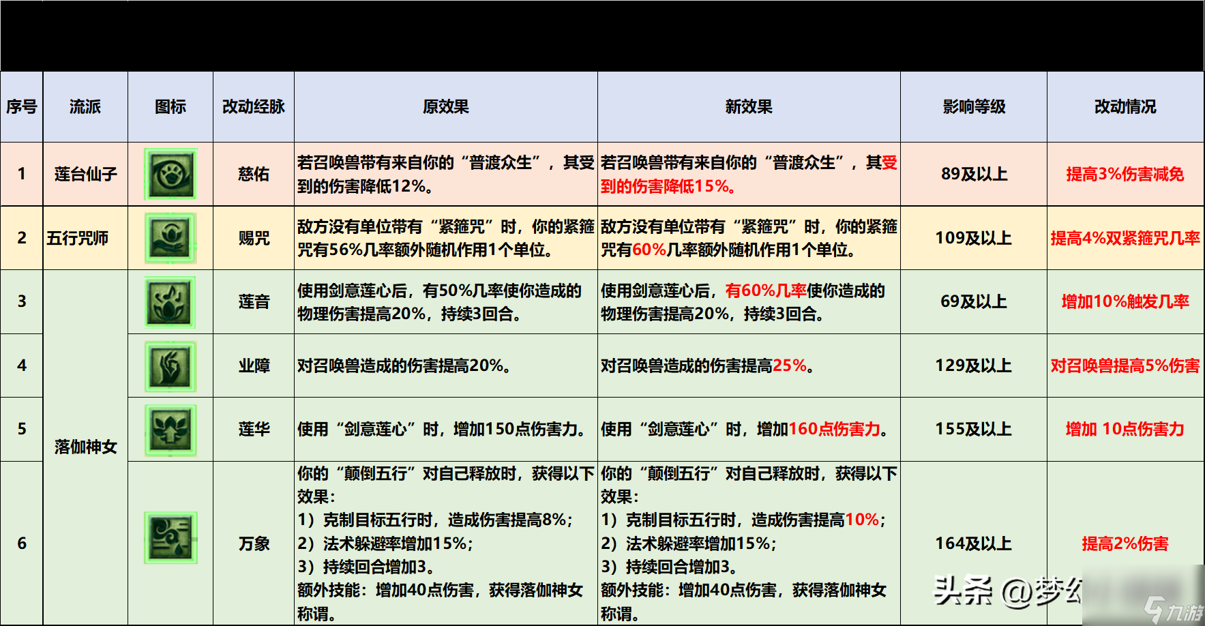This screenshot has height=626, width=1205.
Task: Click new effect 伤害提高25%
Action: 749,366
